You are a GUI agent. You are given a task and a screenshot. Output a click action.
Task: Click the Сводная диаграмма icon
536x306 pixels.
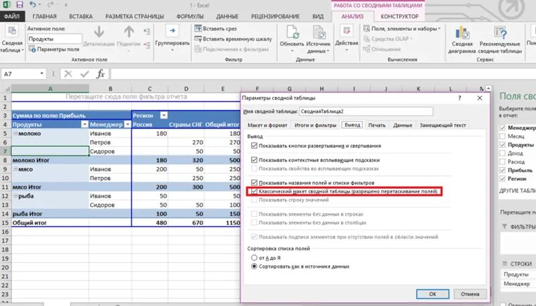[462, 33]
